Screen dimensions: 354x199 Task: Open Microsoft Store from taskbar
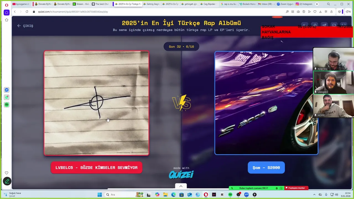click(x=181, y=195)
